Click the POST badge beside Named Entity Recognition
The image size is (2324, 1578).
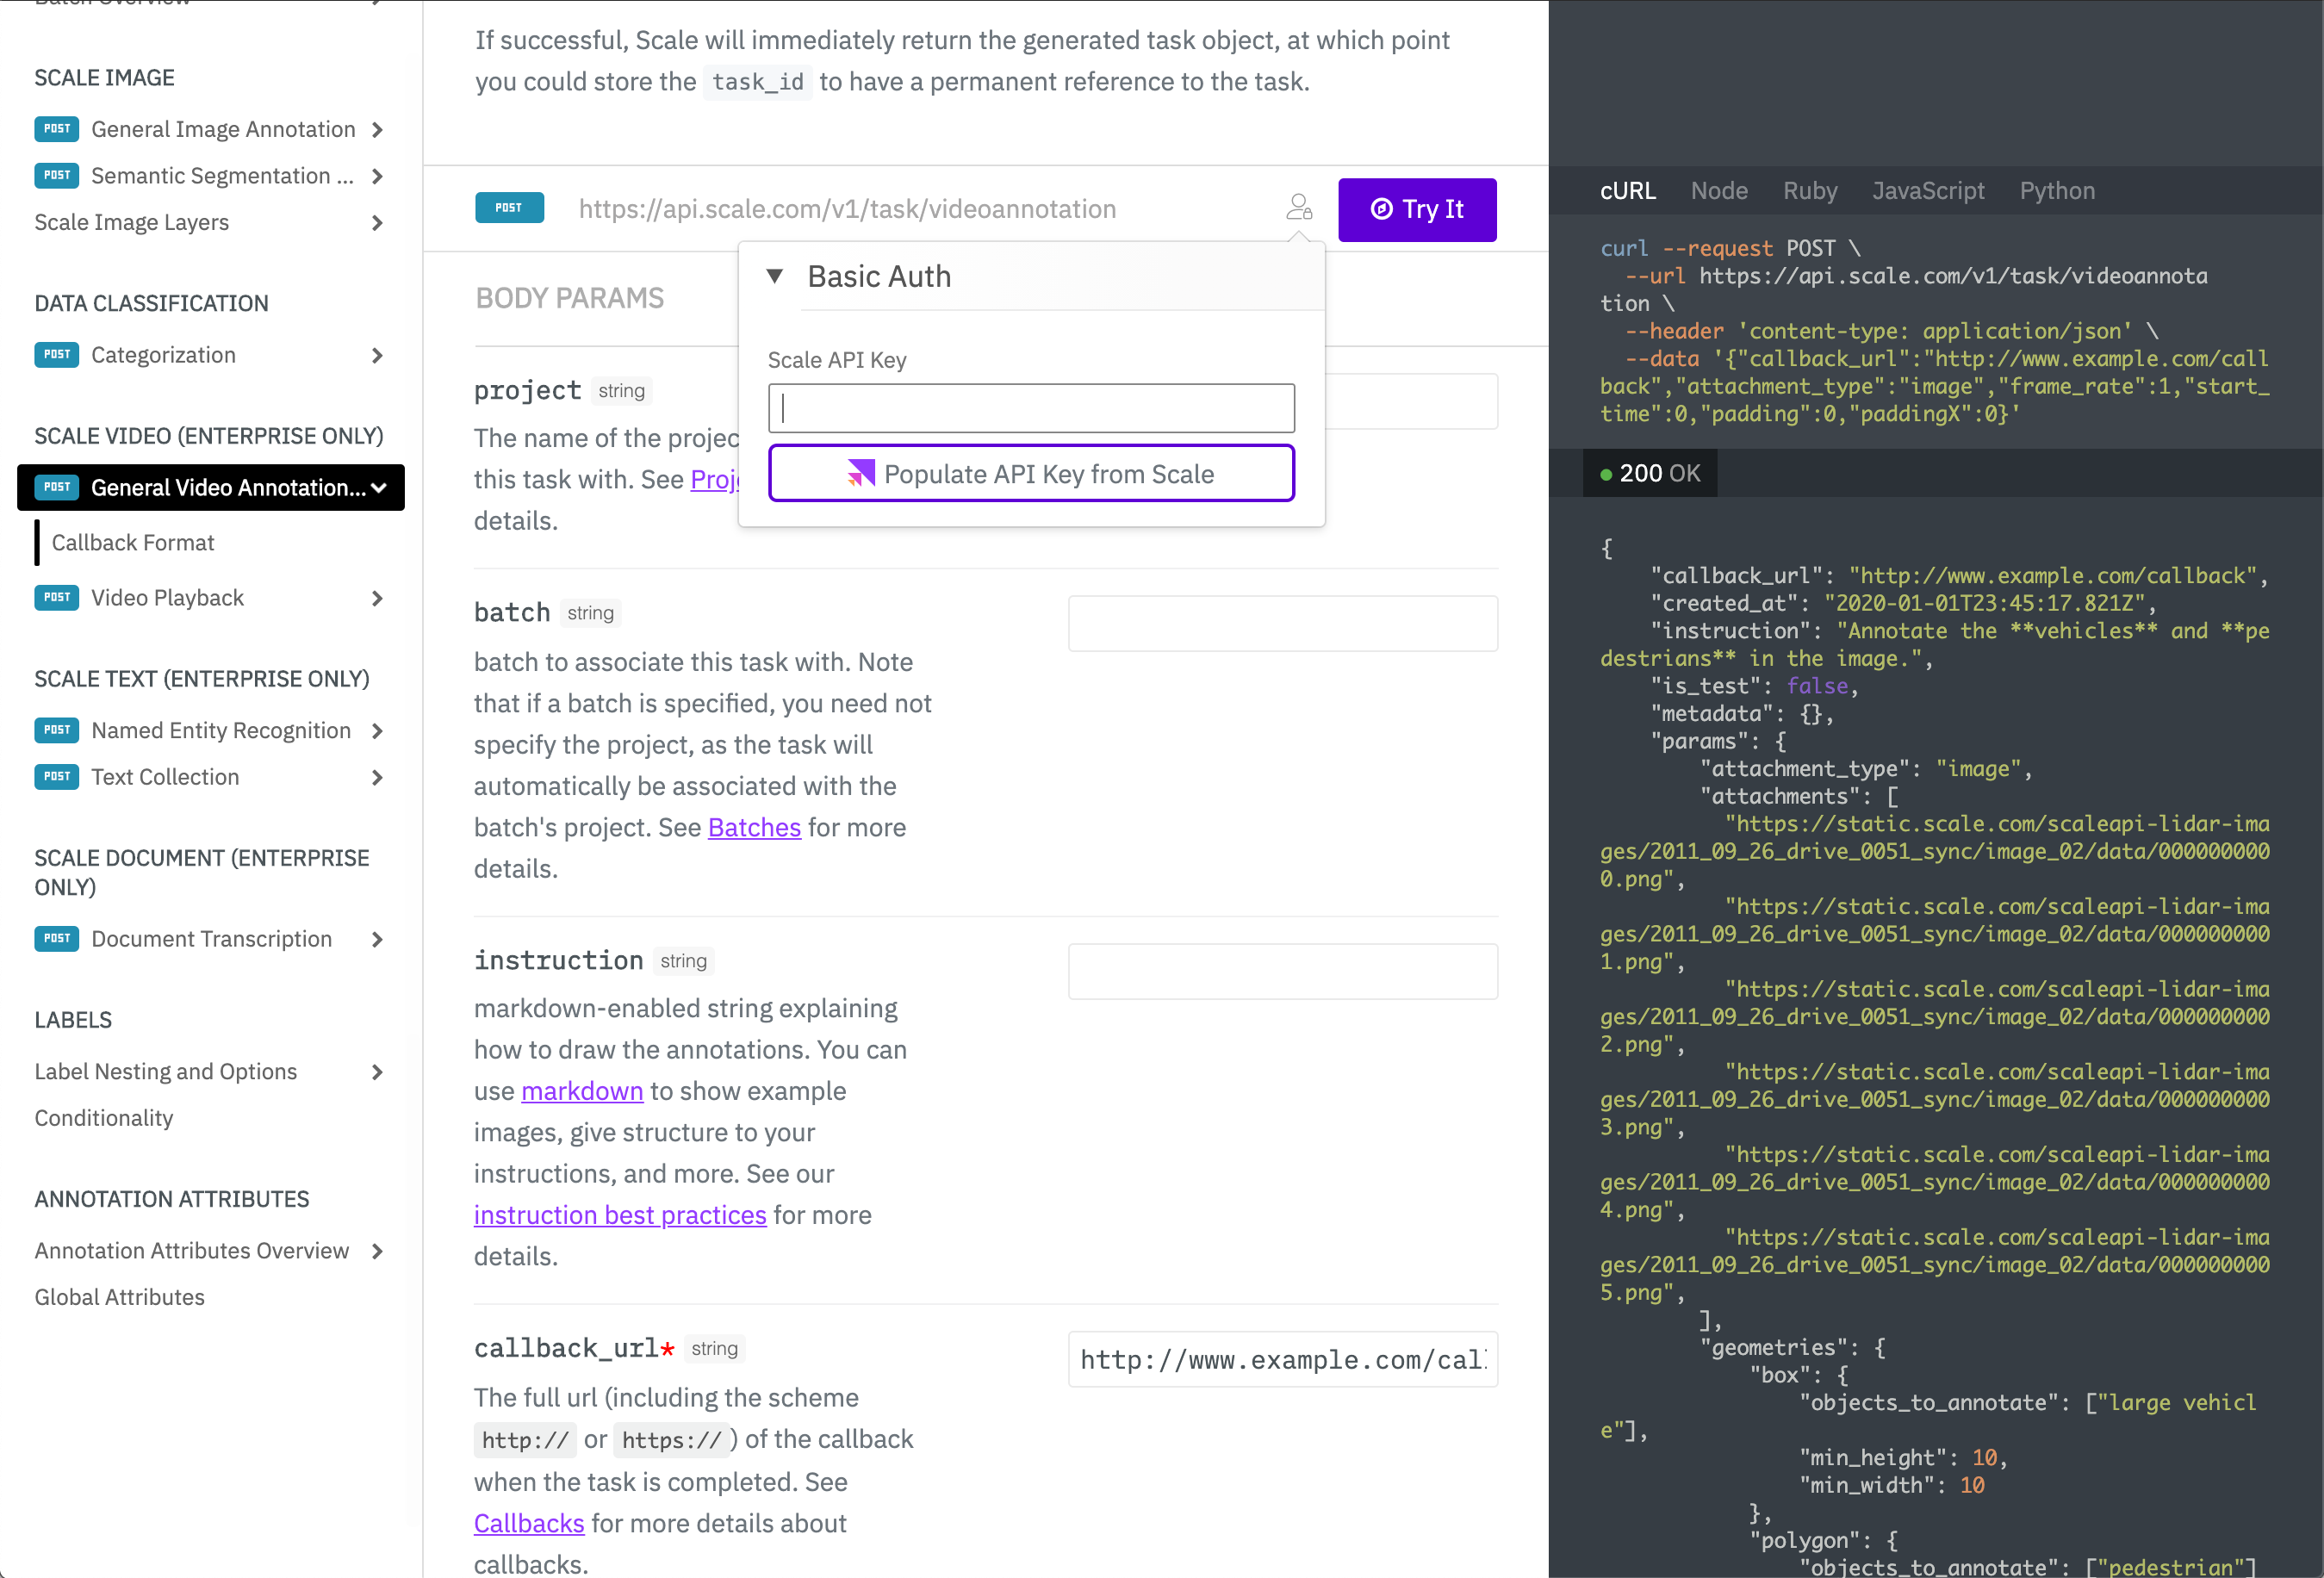[57, 731]
